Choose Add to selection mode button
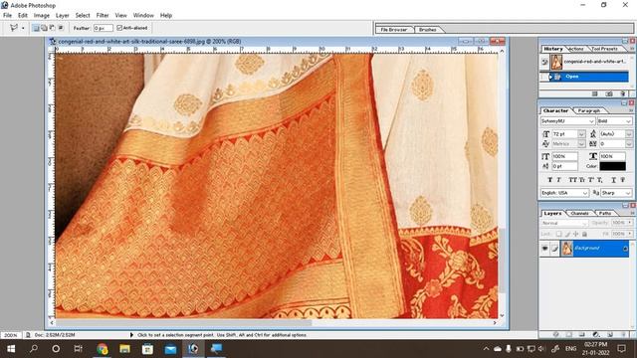The height and width of the screenshot is (358, 637). tap(44, 28)
